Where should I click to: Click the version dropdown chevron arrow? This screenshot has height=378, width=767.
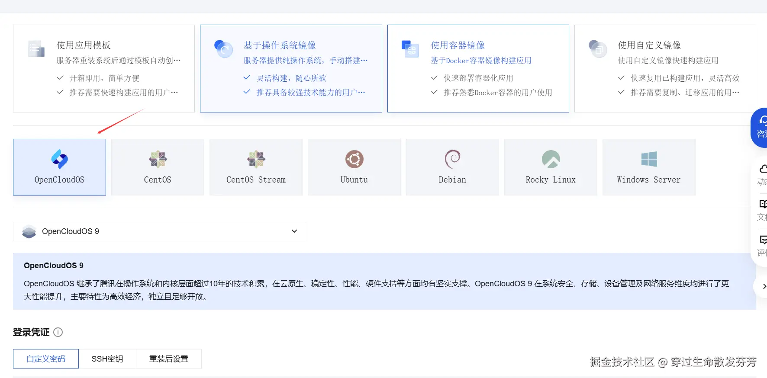[294, 231]
